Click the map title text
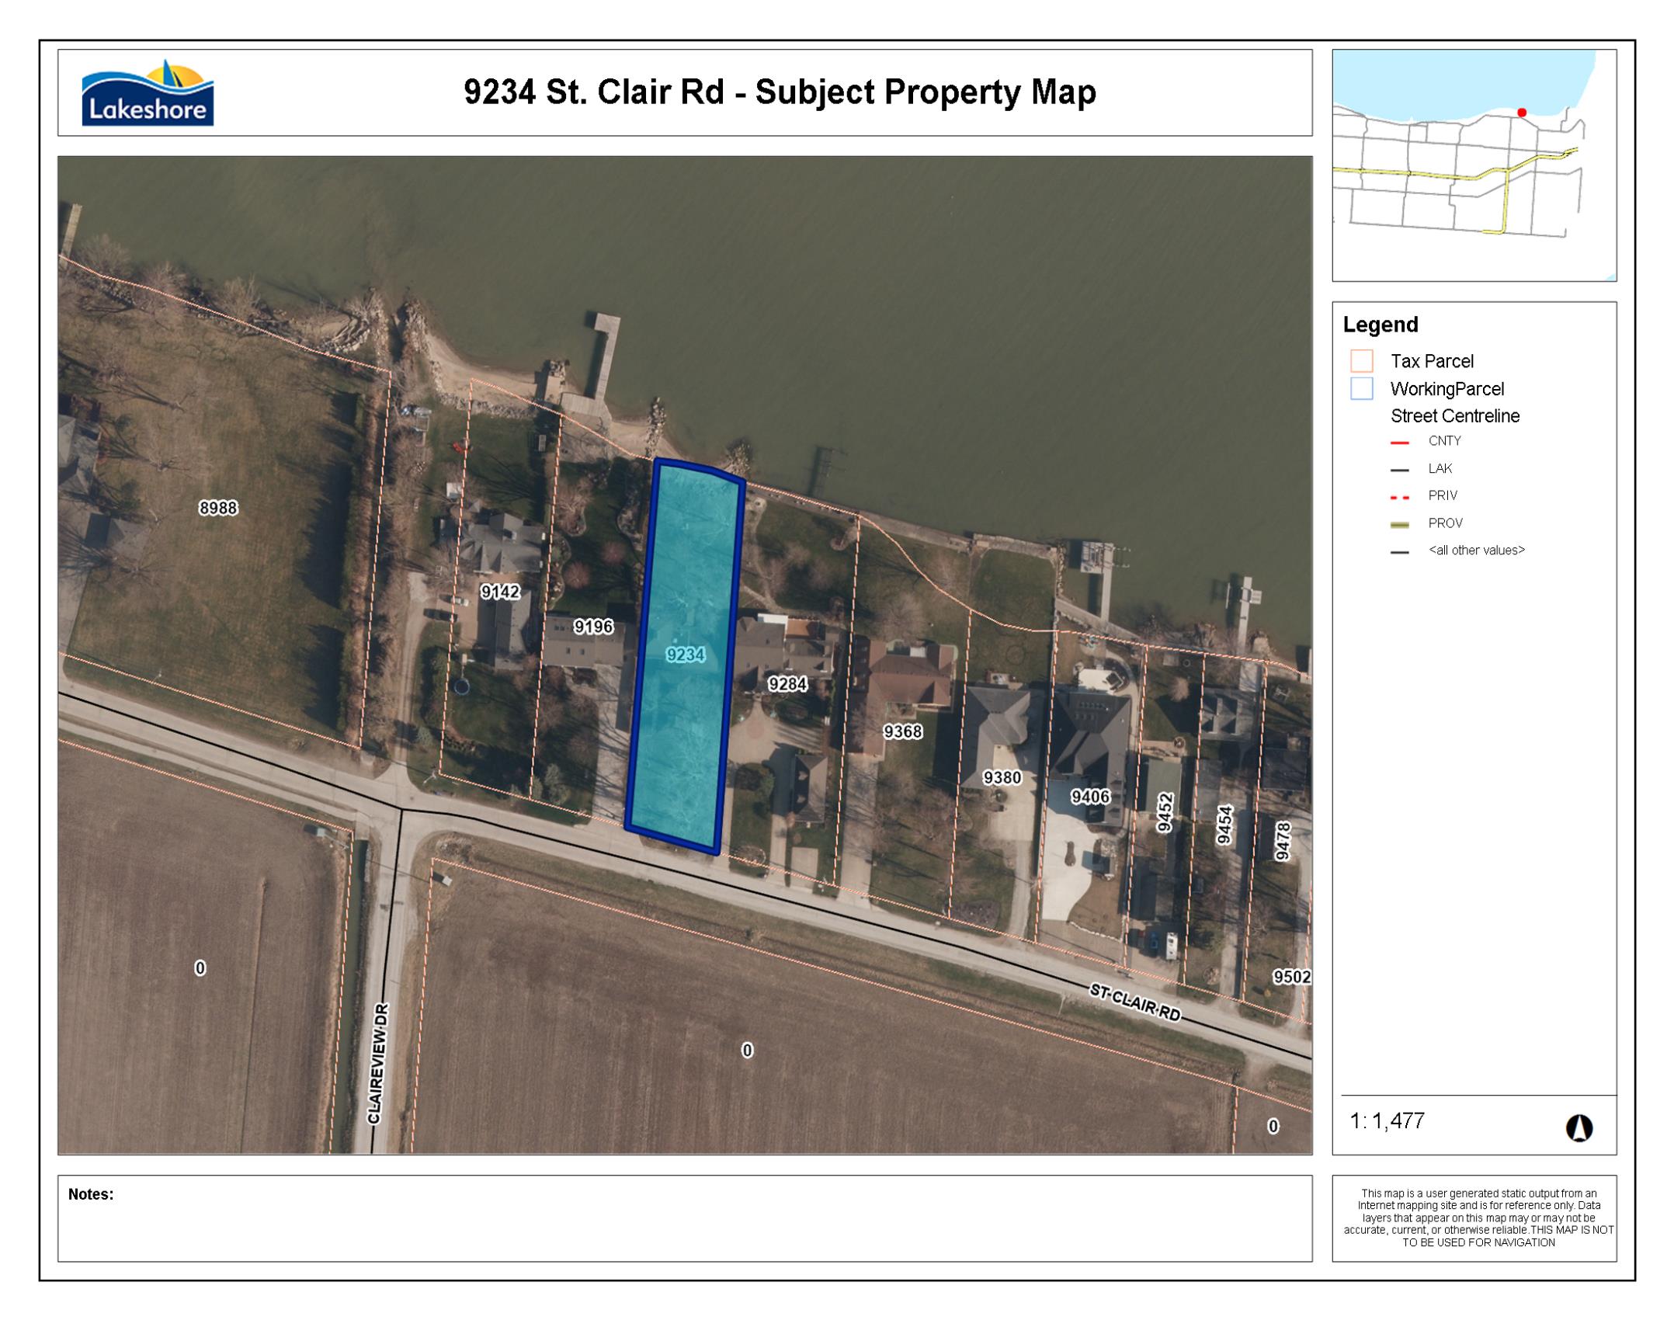Screen dimensions: 1674x1320 780,92
